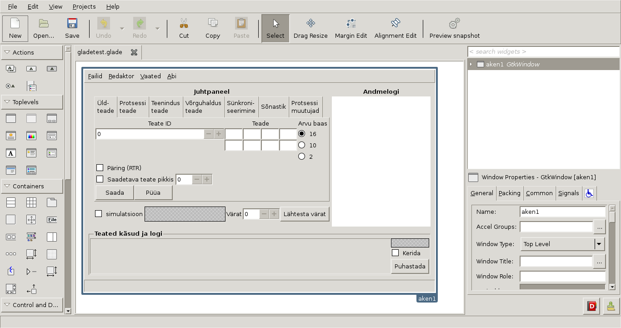The image size is (621, 328).
Task: Click the Preview snapshot icon
Action: pyautogui.click(x=454, y=28)
